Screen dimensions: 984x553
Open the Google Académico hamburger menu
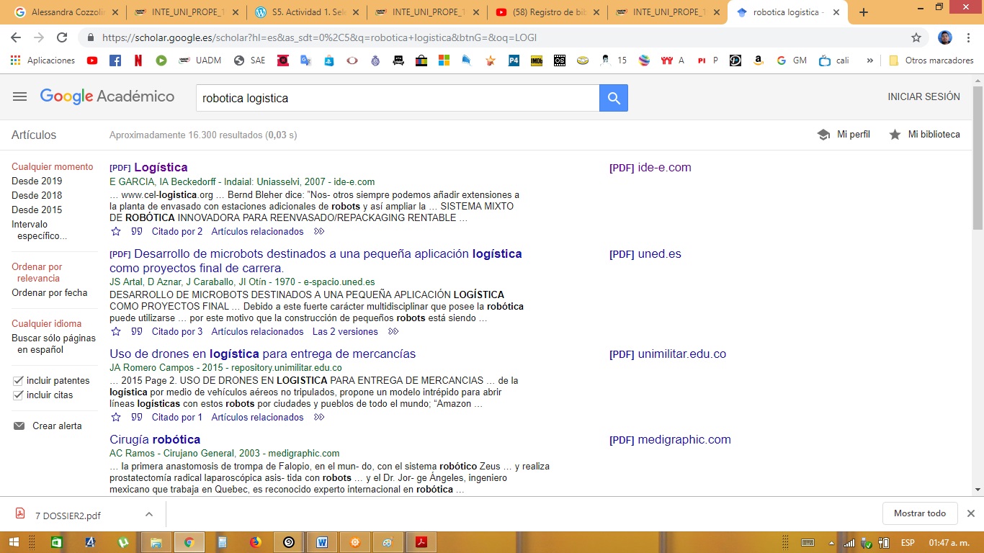click(19, 96)
